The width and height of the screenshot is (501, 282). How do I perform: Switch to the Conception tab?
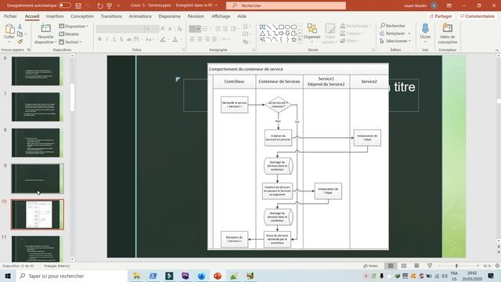pos(82,16)
